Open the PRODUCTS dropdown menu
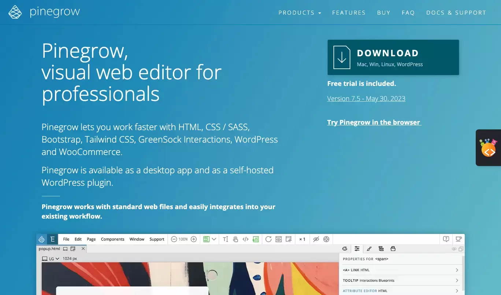This screenshot has width=501, height=295. pyautogui.click(x=300, y=13)
